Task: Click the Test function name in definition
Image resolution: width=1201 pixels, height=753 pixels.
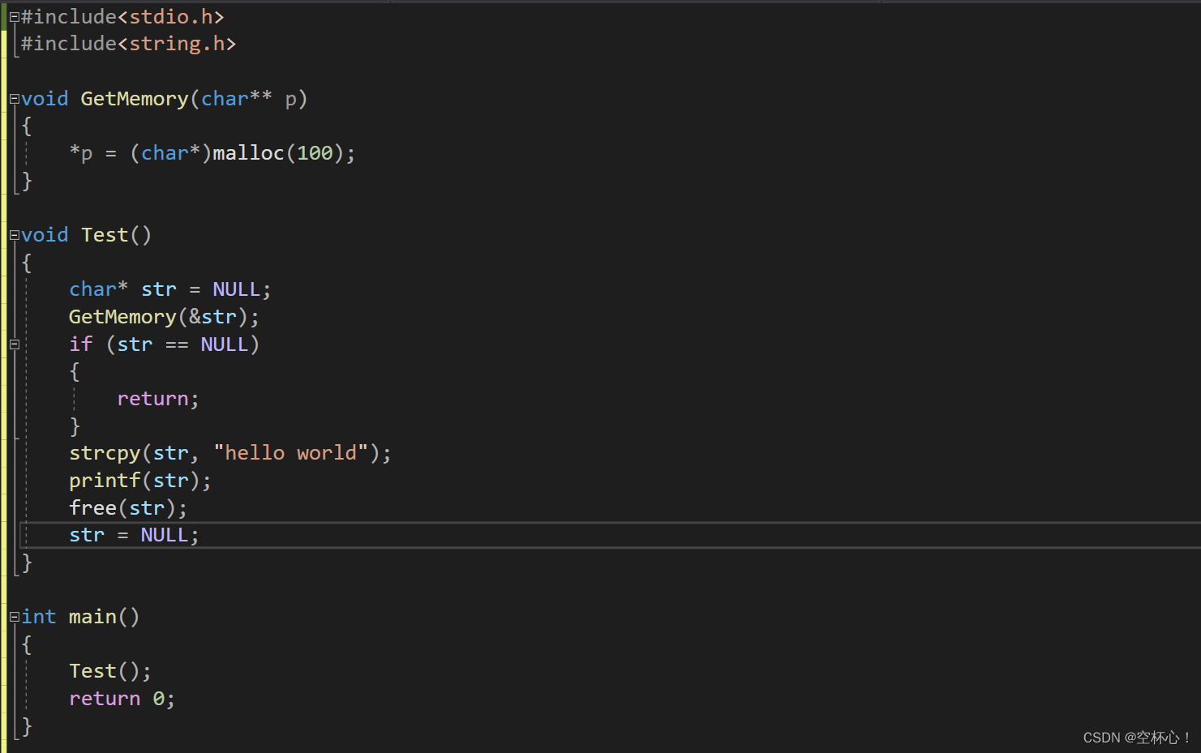Action: [x=105, y=235]
